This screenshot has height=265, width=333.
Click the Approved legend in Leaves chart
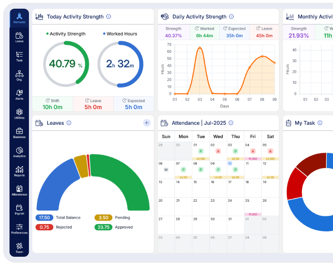coord(124,227)
